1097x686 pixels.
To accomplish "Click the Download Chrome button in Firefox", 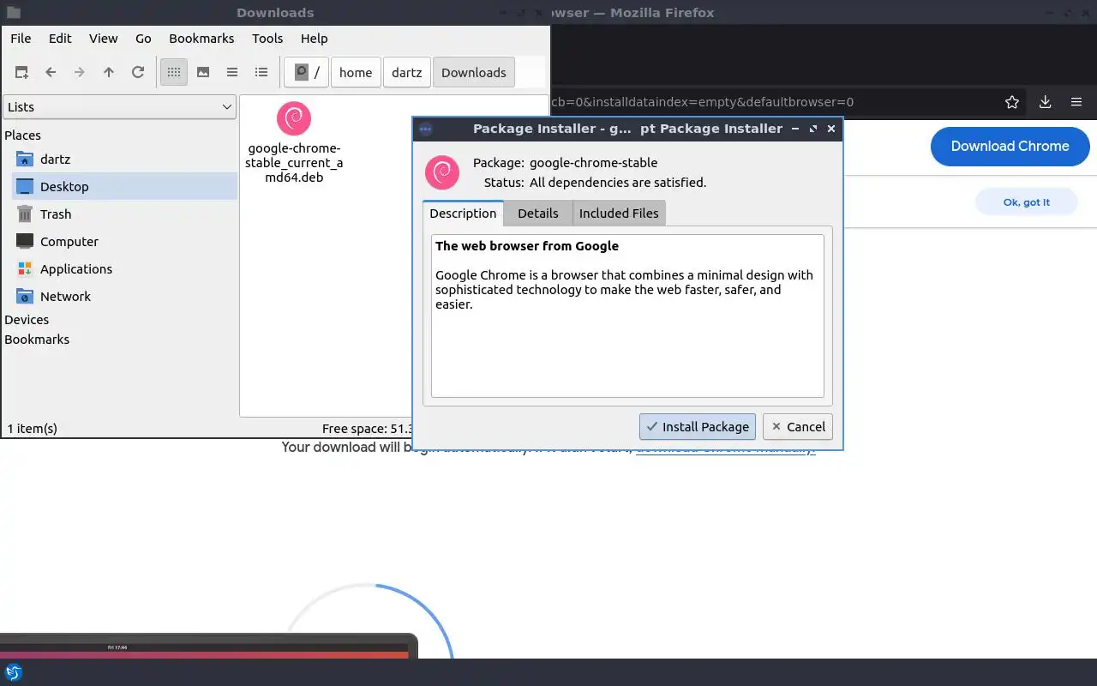I will (x=1010, y=146).
